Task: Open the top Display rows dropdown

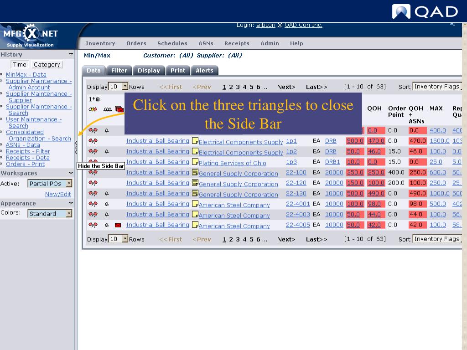Action: pyautogui.click(x=118, y=86)
